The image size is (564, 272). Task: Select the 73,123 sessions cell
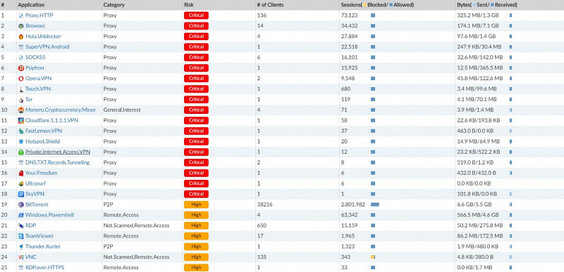click(348, 15)
